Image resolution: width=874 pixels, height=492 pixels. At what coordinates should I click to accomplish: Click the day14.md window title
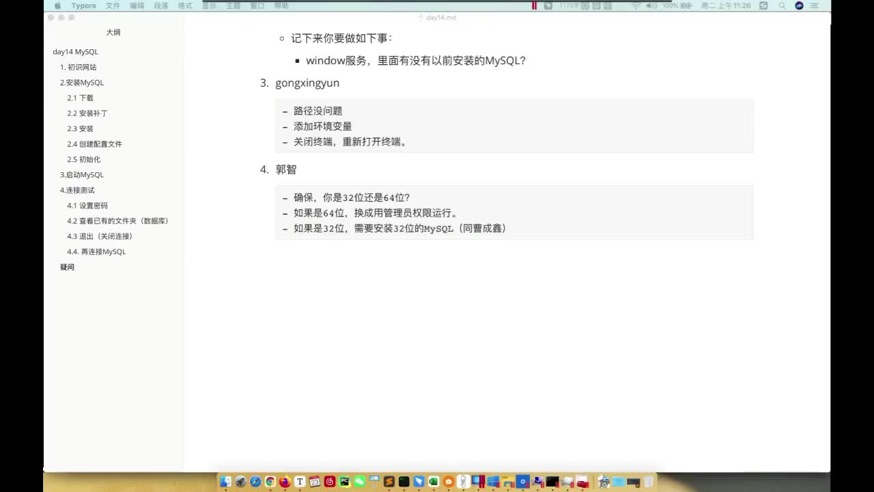pyautogui.click(x=441, y=18)
